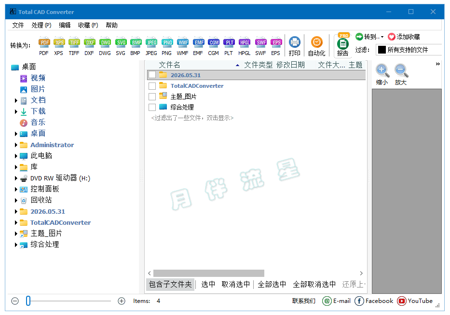
Task: Click 添加收藏 heart icon
Action: click(x=392, y=37)
